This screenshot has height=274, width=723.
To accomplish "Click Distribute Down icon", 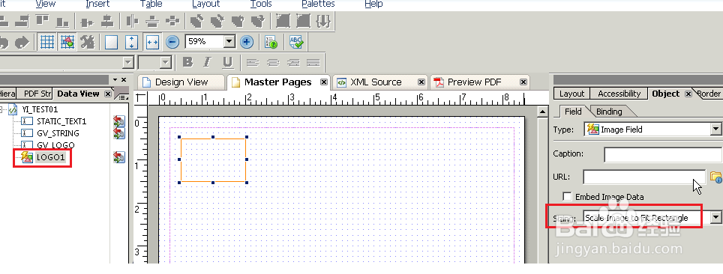I will click(152, 22).
